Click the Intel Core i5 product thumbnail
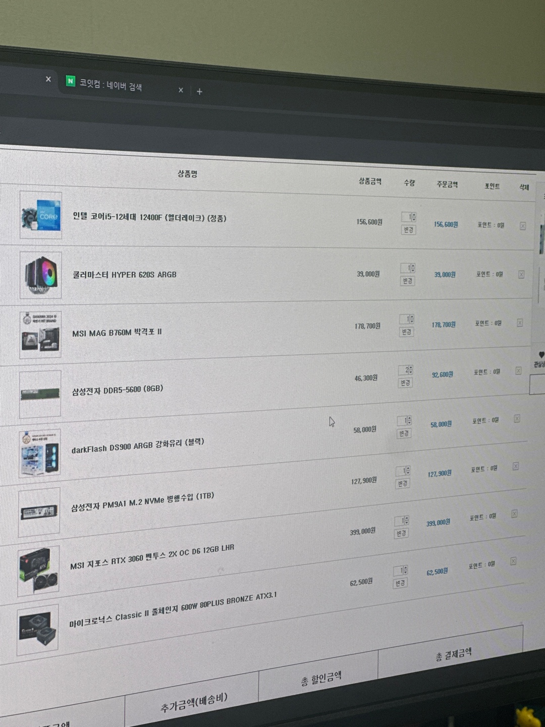 [x=41, y=215]
